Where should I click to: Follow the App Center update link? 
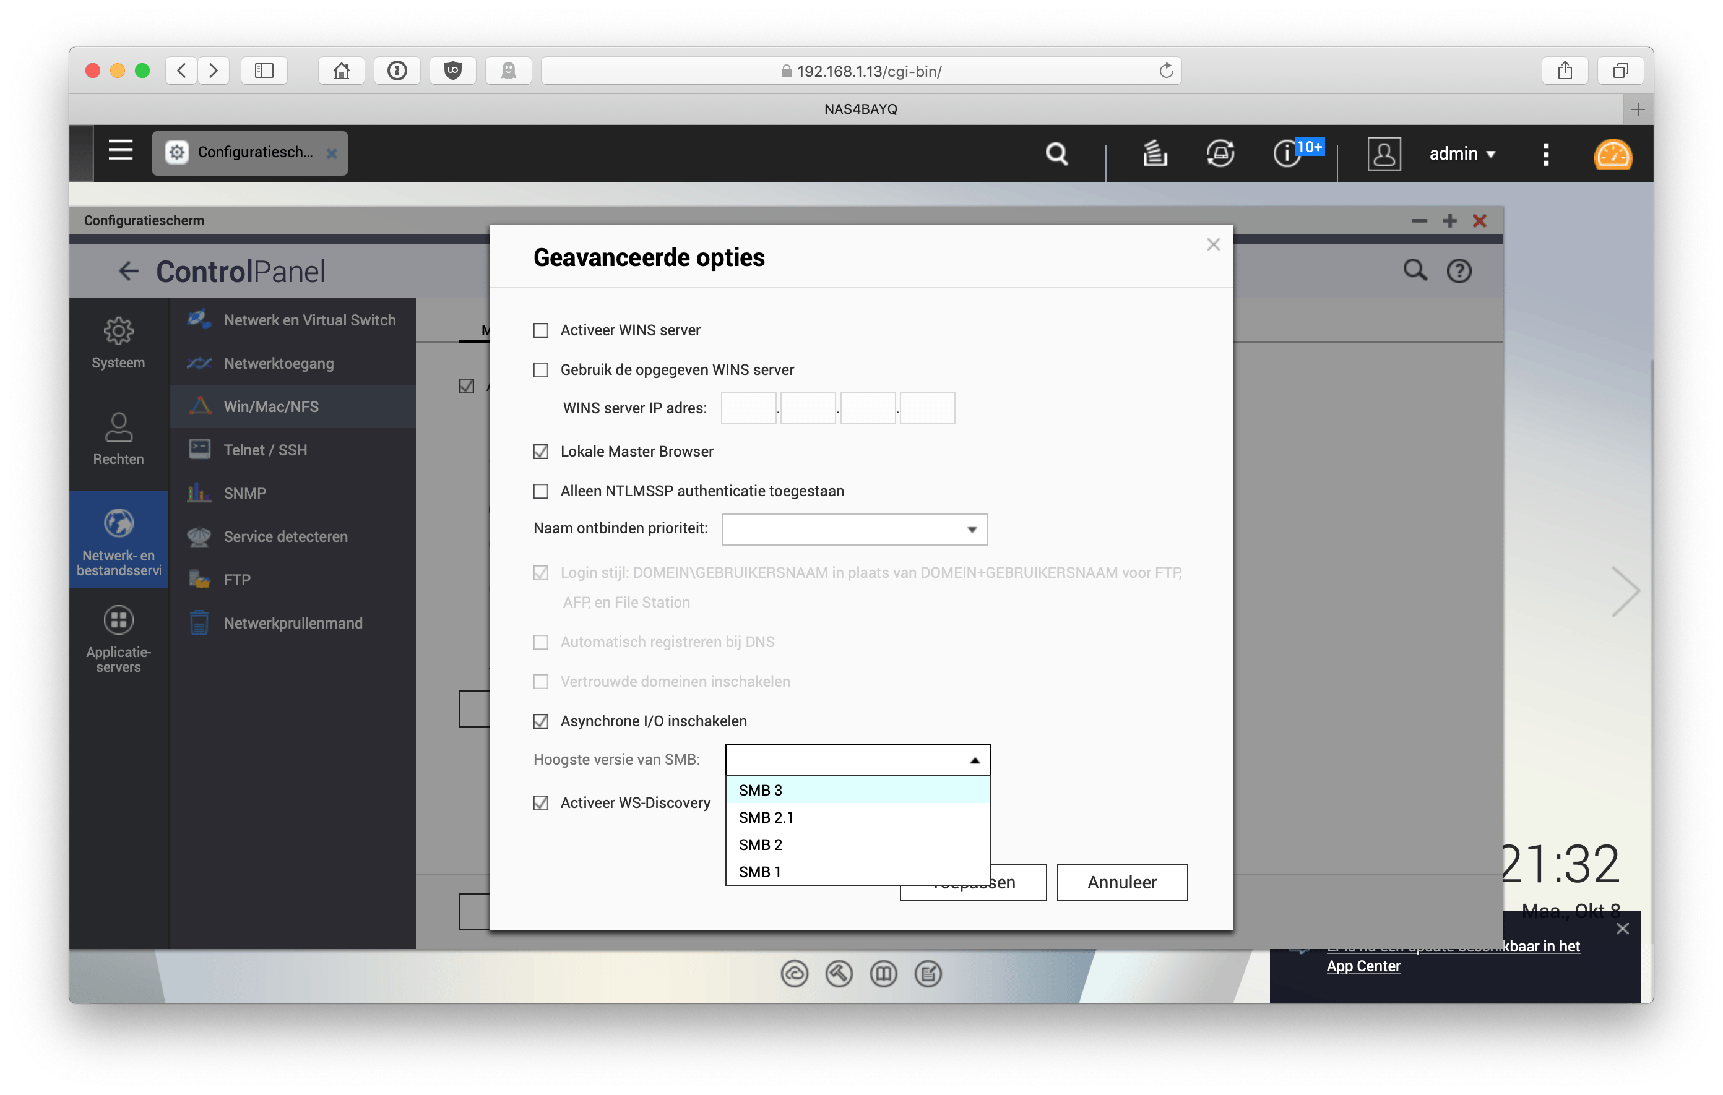1363,966
